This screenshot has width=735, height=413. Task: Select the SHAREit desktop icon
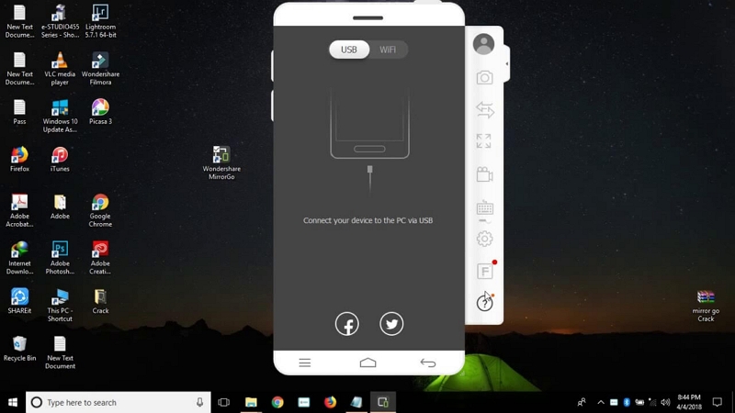click(19, 301)
